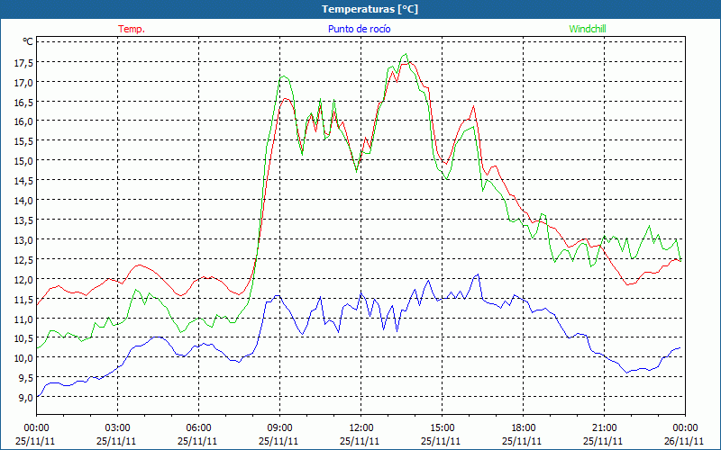721x450 pixels.
Task: Click the 14,0 y-axis value
Action: (23, 201)
